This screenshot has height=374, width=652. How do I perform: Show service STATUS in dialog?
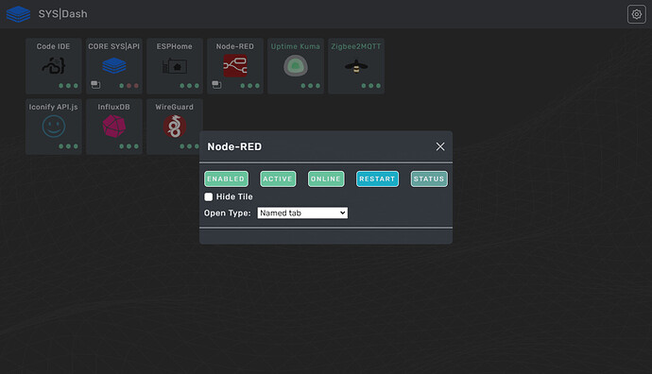pos(429,179)
